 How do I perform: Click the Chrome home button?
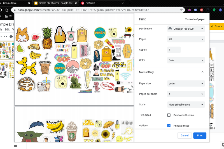(7, 10)
